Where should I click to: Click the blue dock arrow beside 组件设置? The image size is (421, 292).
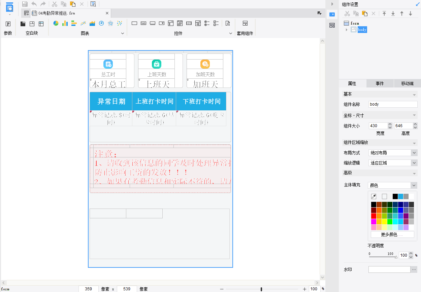418,4
